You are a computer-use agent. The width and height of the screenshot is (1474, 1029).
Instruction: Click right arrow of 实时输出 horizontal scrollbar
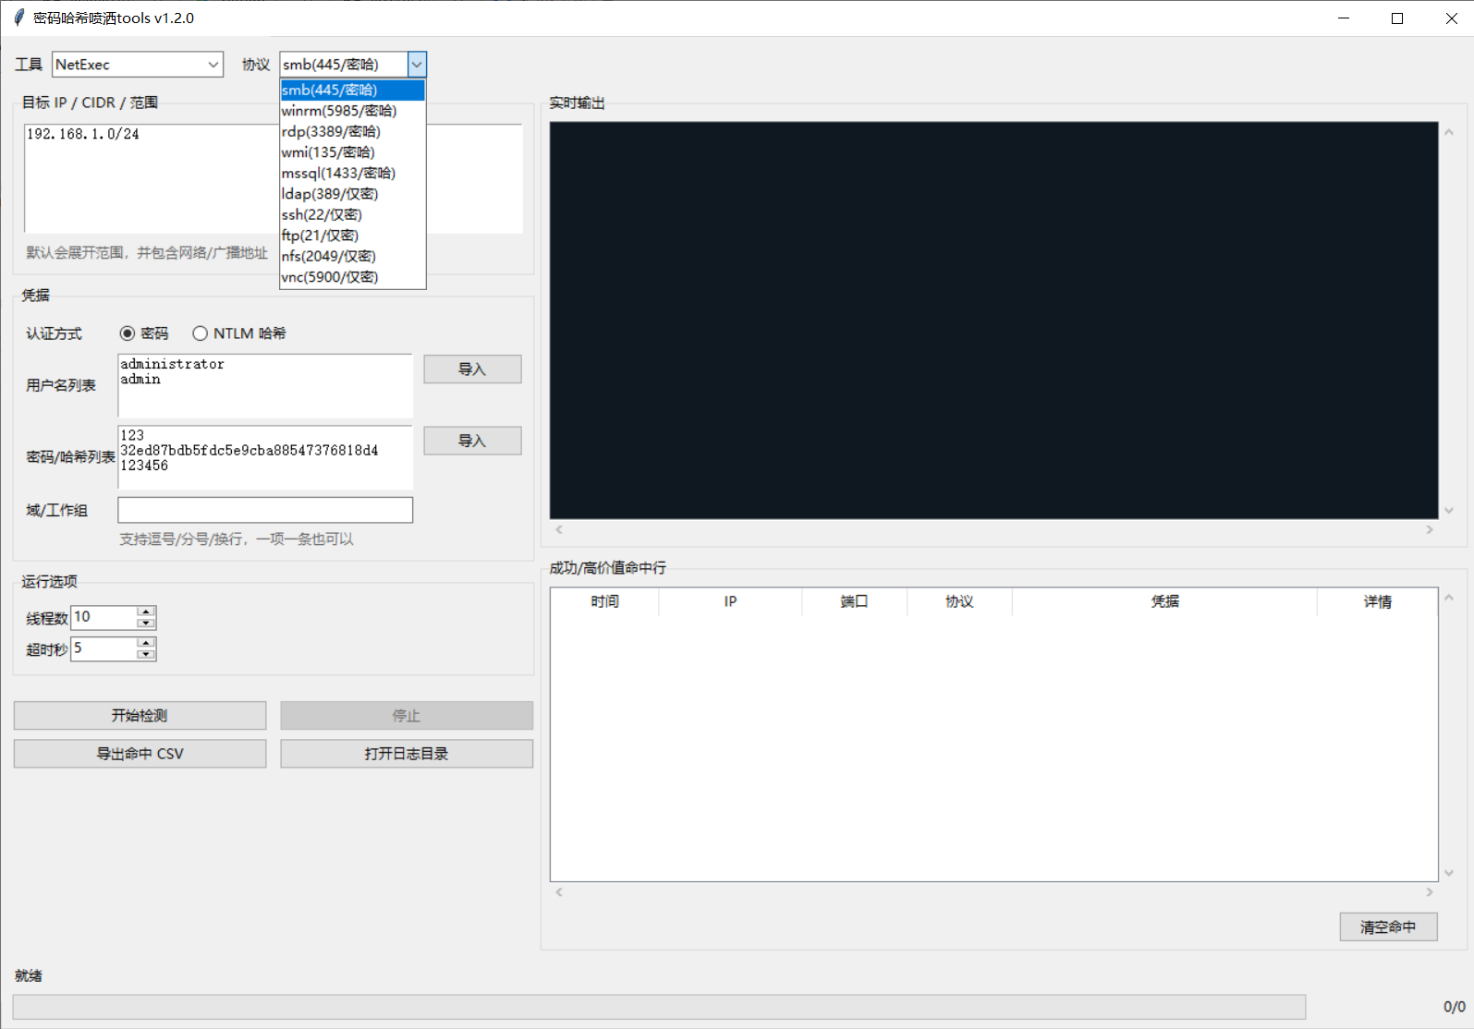(x=1430, y=530)
